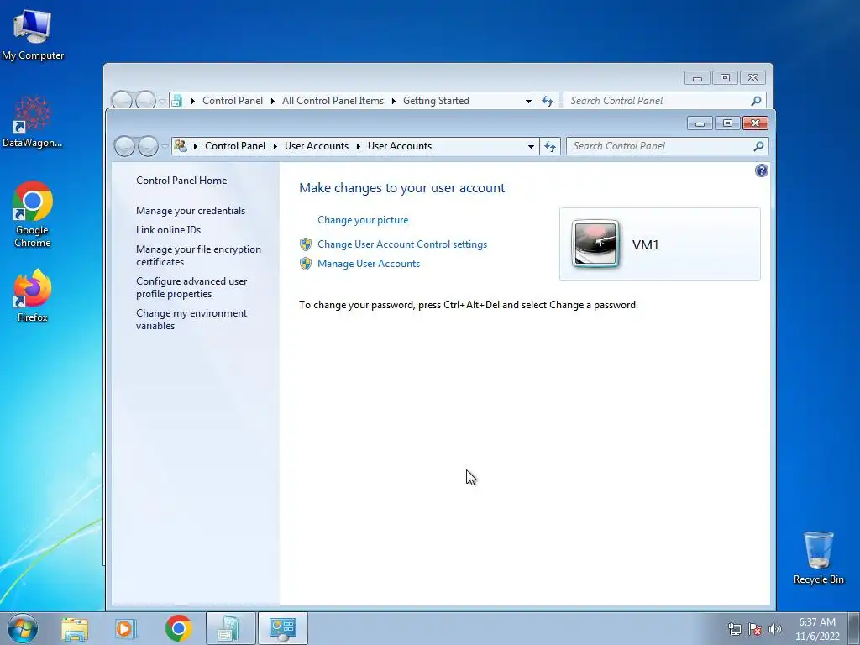The image size is (860, 645).
Task: Click the User Accounts back arrow button
Action: (124, 146)
